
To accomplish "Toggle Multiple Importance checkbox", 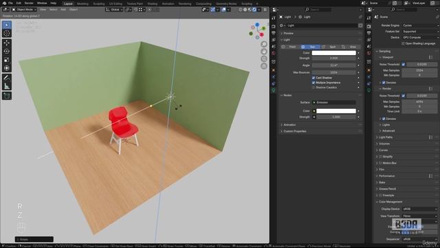I will coord(313,83).
